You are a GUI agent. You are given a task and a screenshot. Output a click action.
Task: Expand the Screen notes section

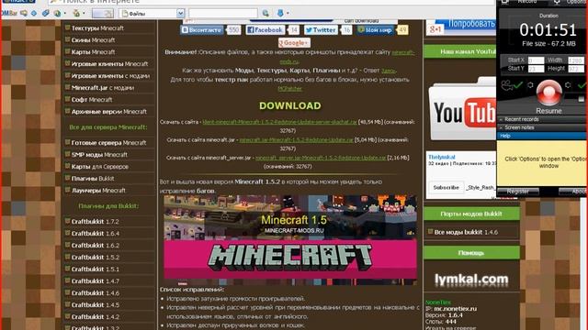[x=542, y=127]
